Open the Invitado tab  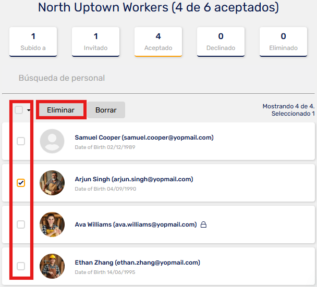click(x=96, y=42)
